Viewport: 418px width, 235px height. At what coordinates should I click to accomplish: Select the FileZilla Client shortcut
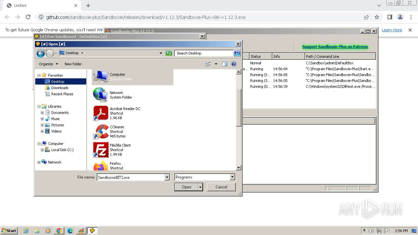(133, 150)
